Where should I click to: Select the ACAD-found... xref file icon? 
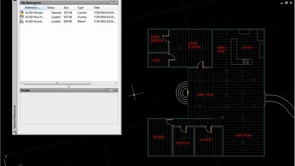22,21
